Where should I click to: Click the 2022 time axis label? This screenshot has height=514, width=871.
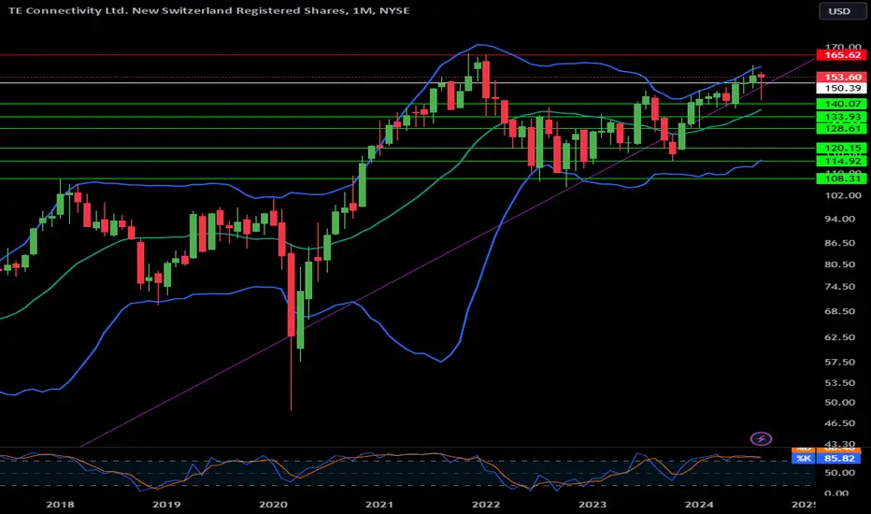(486, 505)
